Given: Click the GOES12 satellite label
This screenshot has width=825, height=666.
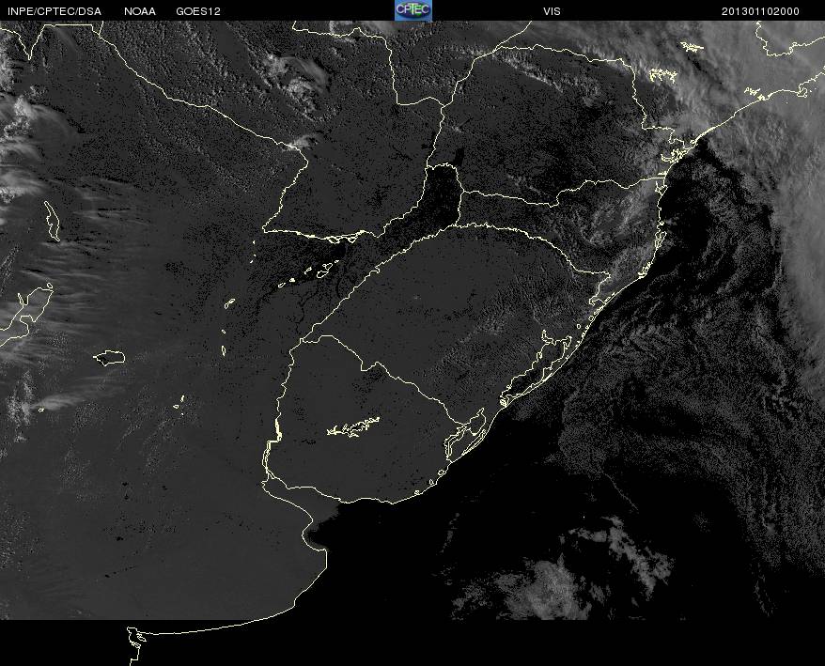Looking at the screenshot, I should [x=198, y=11].
